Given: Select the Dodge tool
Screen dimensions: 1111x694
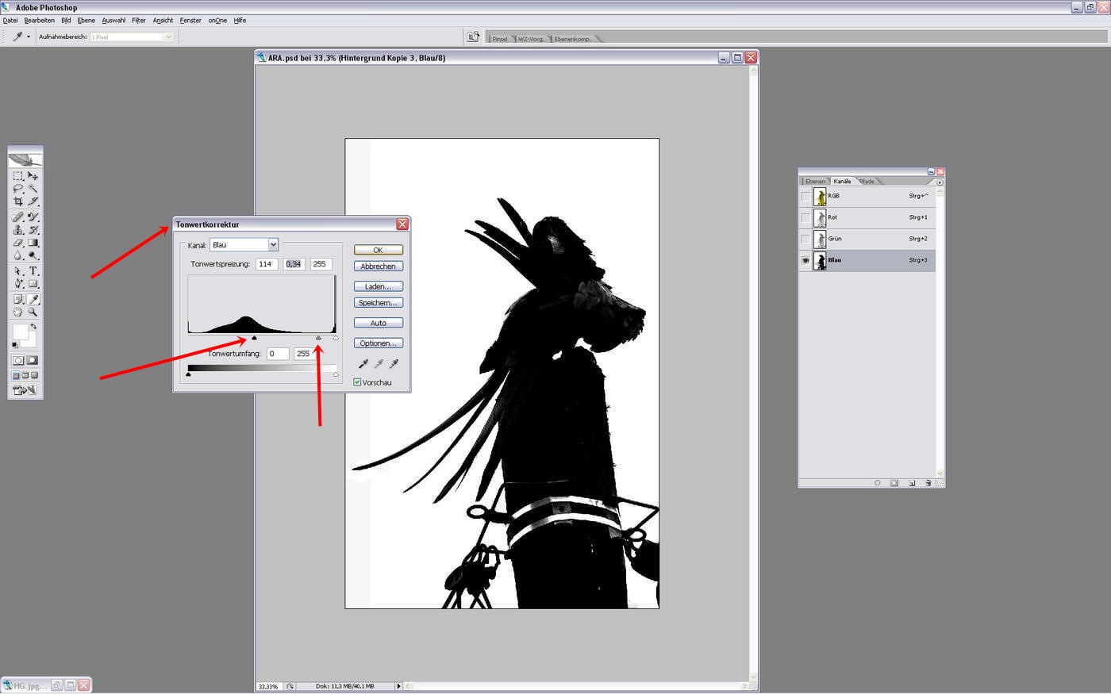Looking at the screenshot, I should [x=33, y=255].
